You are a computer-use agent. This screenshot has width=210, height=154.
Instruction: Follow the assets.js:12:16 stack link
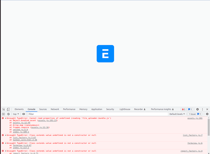[x=40, y=128]
